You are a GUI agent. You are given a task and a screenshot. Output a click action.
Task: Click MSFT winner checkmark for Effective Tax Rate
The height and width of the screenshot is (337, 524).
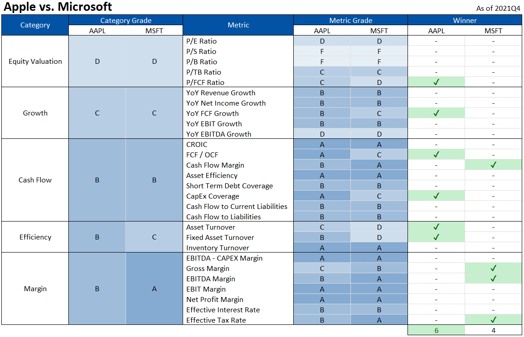[493, 320]
